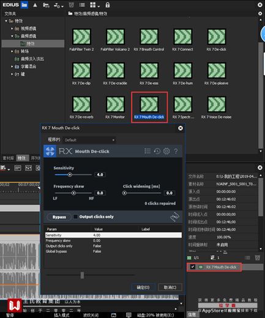Switch to the 序列 tab
The image size is (265, 318).
(35, 158)
